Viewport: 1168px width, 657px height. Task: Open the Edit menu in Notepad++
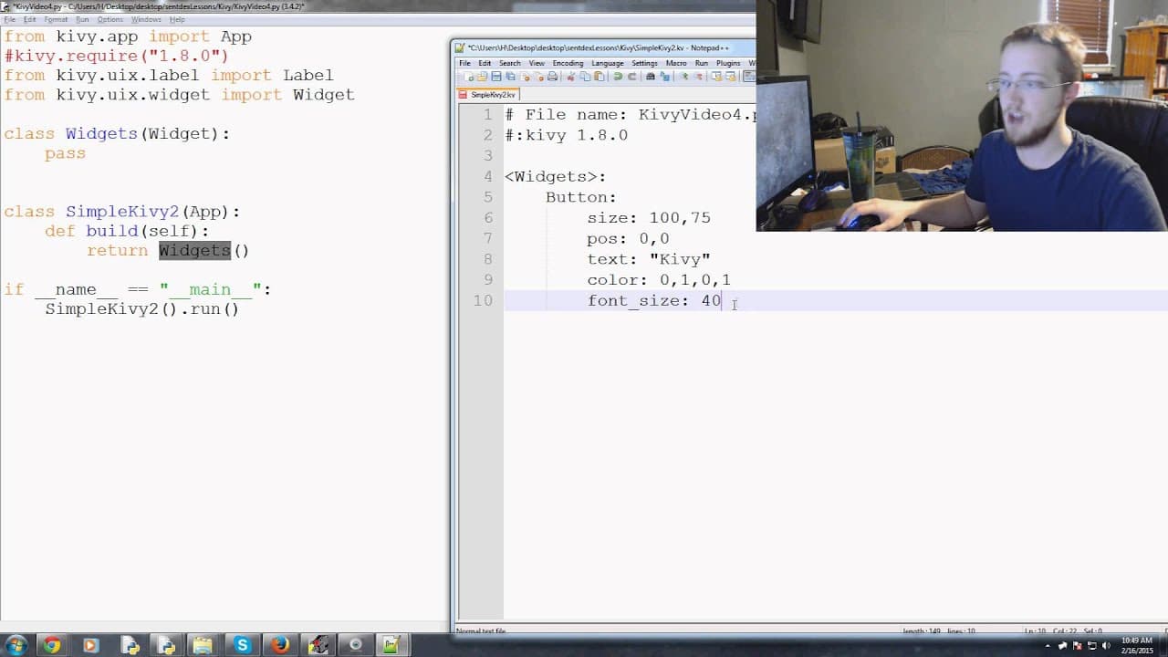point(485,64)
